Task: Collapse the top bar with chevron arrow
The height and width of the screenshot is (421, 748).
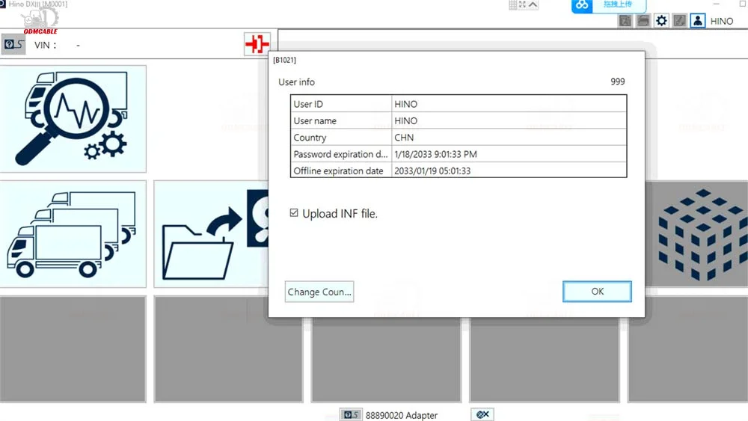Action: (532, 4)
